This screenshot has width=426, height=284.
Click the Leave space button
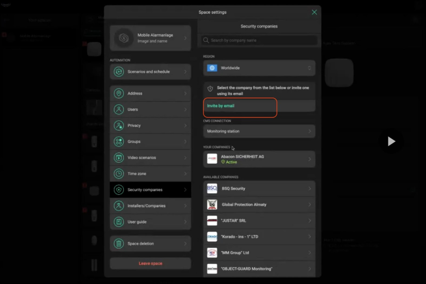150,263
